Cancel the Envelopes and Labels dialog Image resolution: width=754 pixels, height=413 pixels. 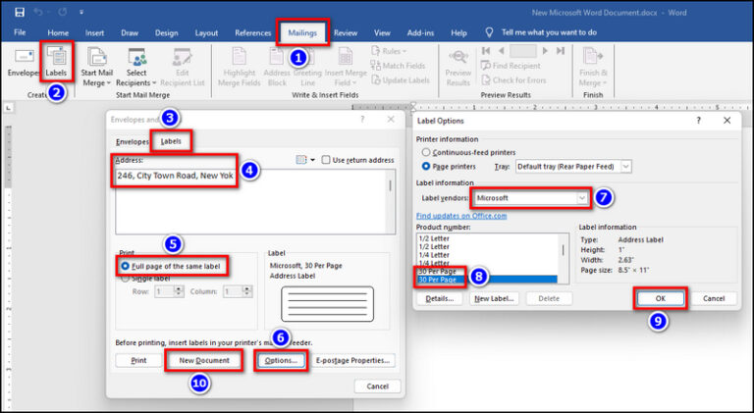pos(377,387)
